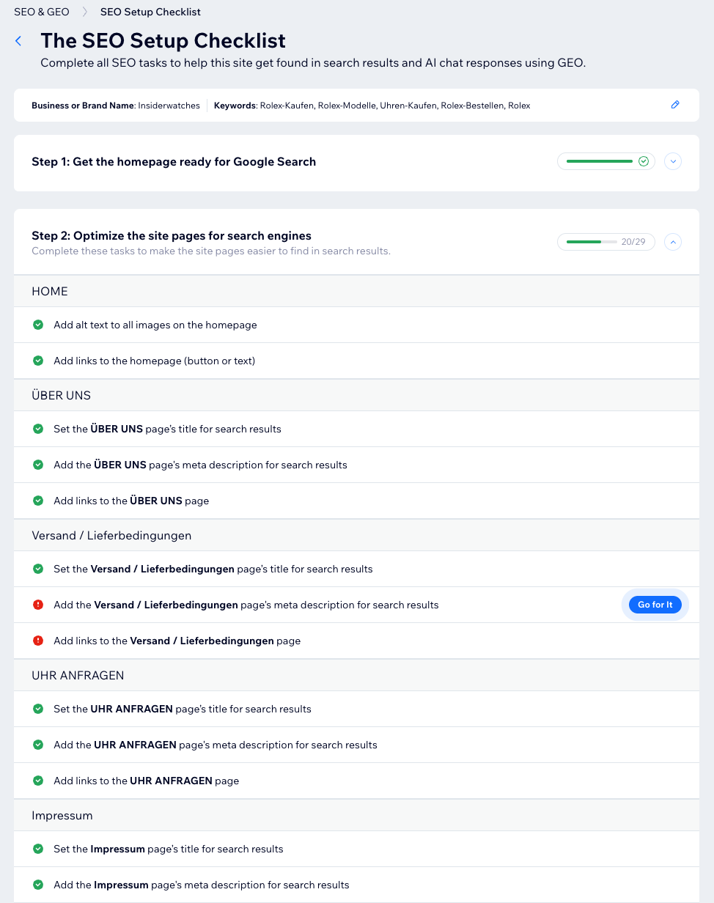Click the Go for It button
The height and width of the screenshot is (903, 714).
coord(655,605)
